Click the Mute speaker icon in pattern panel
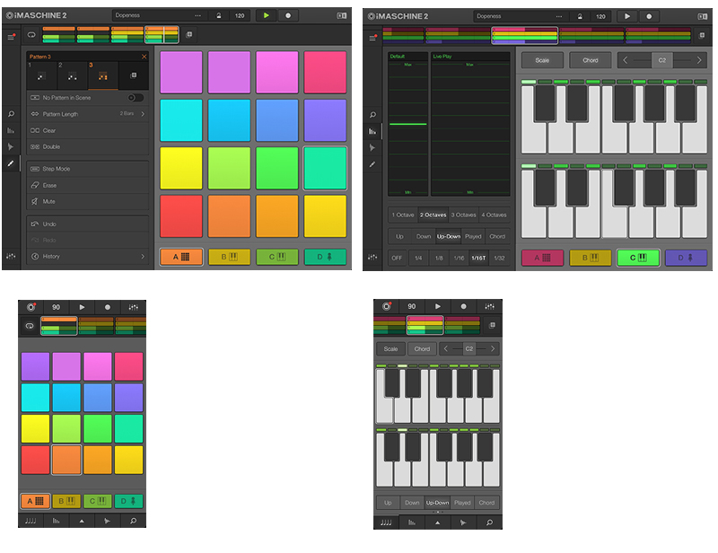The height and width of the screenshot is (553, 718). 36,201
